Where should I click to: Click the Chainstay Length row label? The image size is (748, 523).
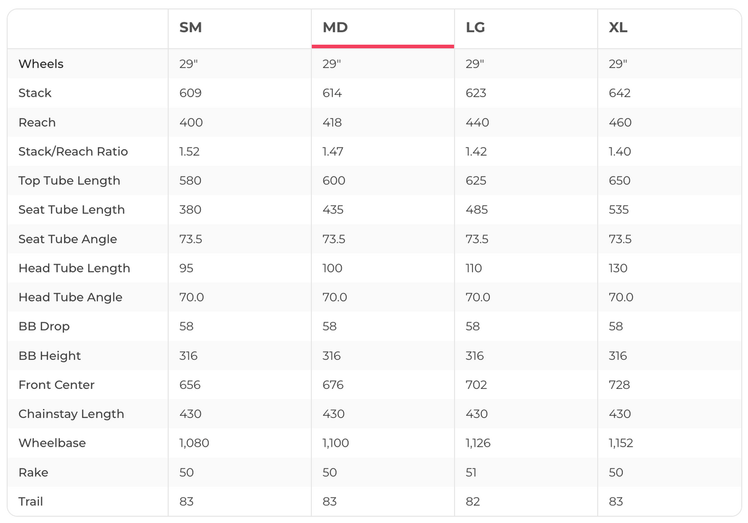point(71,414)
